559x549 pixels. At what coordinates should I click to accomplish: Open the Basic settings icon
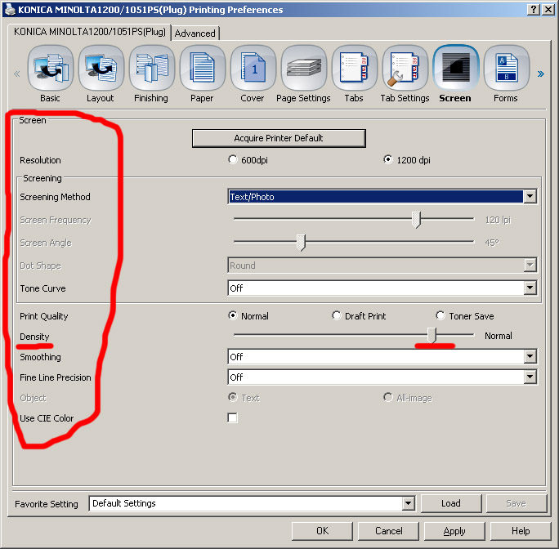[51, 68]
